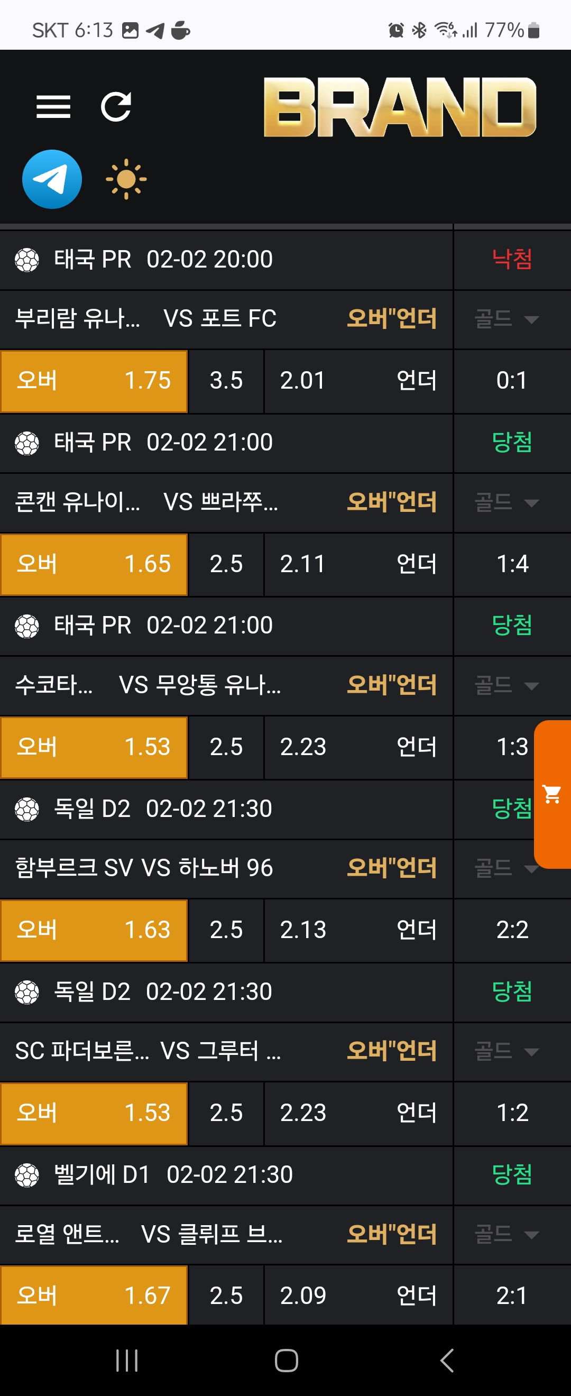Open 함부르크 SV VS 하노버 96 match
The width and height of the screenshot is (571, 1396).
click(x=144, y=868)
